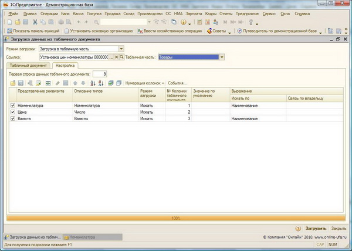Screen dimensions: 352x251
Task: Click the first data row number field
Action: [100, 74]
